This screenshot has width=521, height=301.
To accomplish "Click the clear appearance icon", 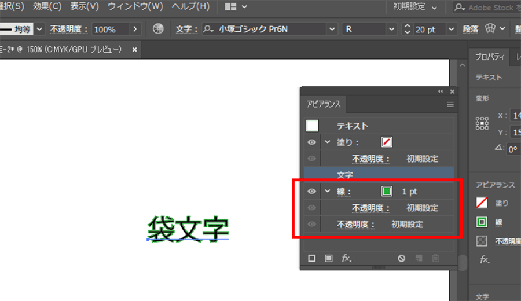I will click(401, 259).
